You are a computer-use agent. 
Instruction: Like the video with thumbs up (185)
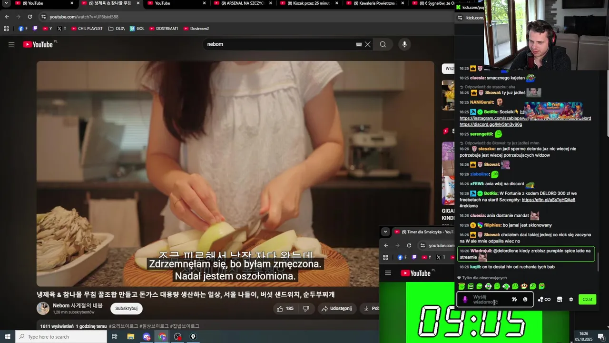[x=285, y=308]
